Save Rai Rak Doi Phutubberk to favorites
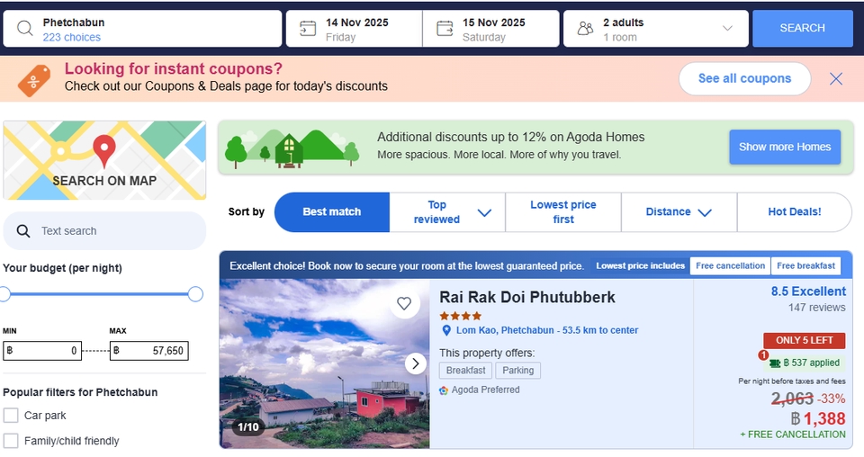Screen dimensions: 864x457 (x=404, y=303)
